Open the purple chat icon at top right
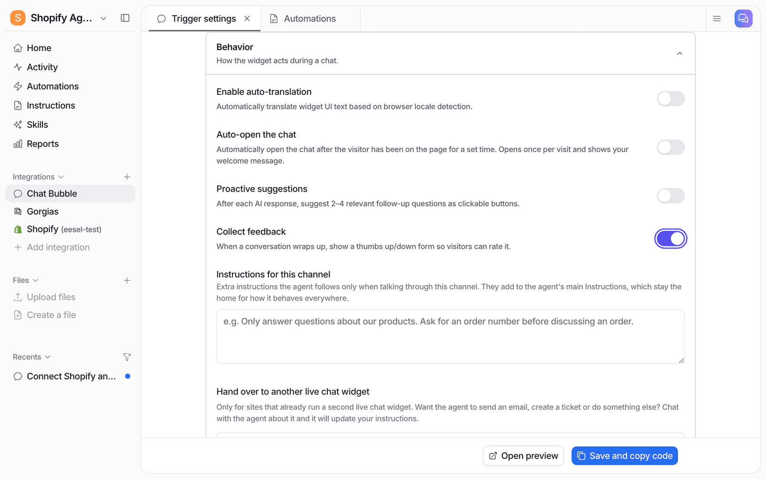This screenshot has width=766, height=479. (x=743, y=18)
